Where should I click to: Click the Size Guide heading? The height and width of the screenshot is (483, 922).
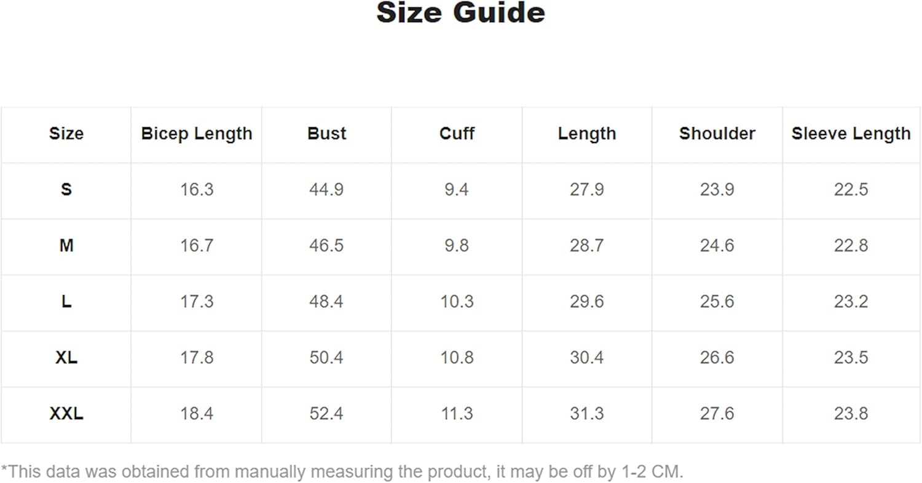point(460,14)
